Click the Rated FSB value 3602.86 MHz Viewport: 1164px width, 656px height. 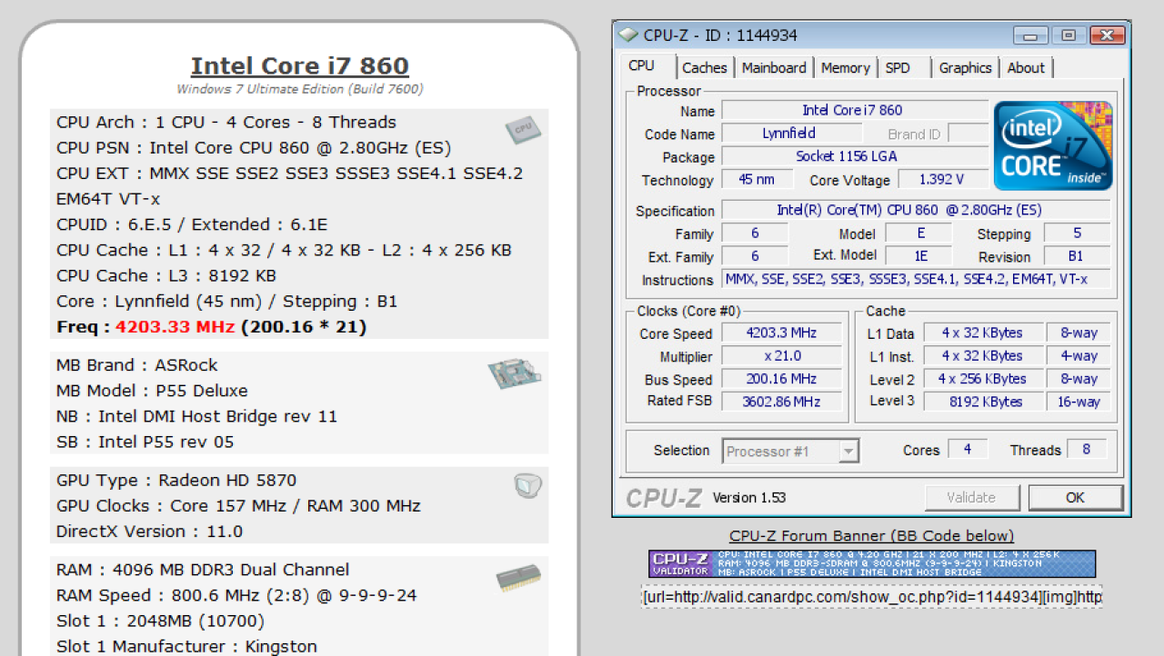[x=781, y=402]
